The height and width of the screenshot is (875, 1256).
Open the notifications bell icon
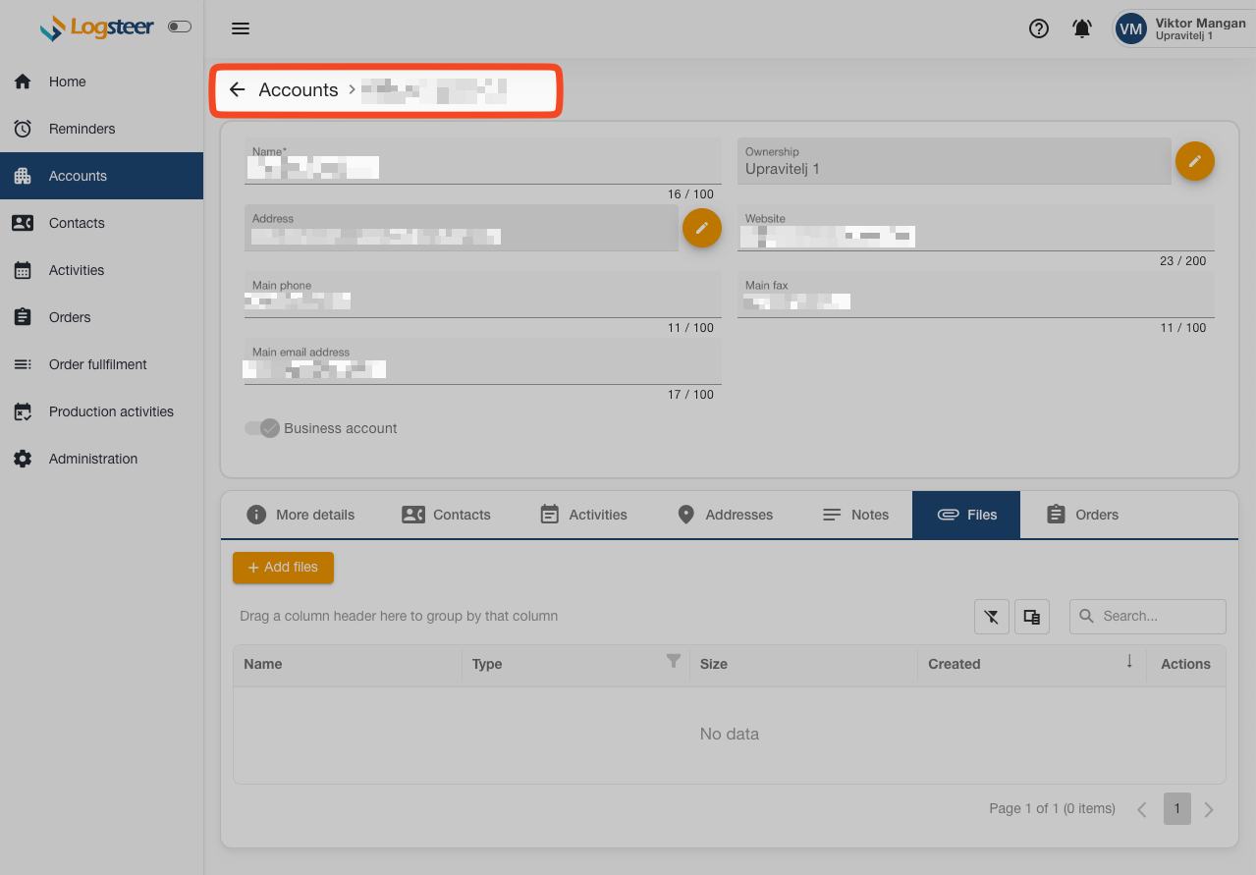[x=1081, y=28]
